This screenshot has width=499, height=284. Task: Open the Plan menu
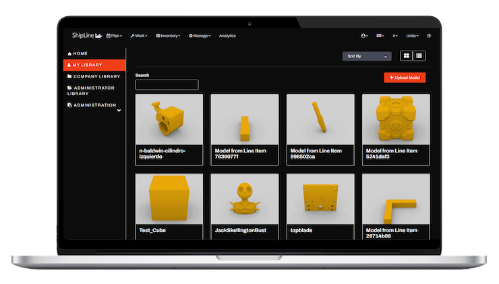tap(114, 36)
